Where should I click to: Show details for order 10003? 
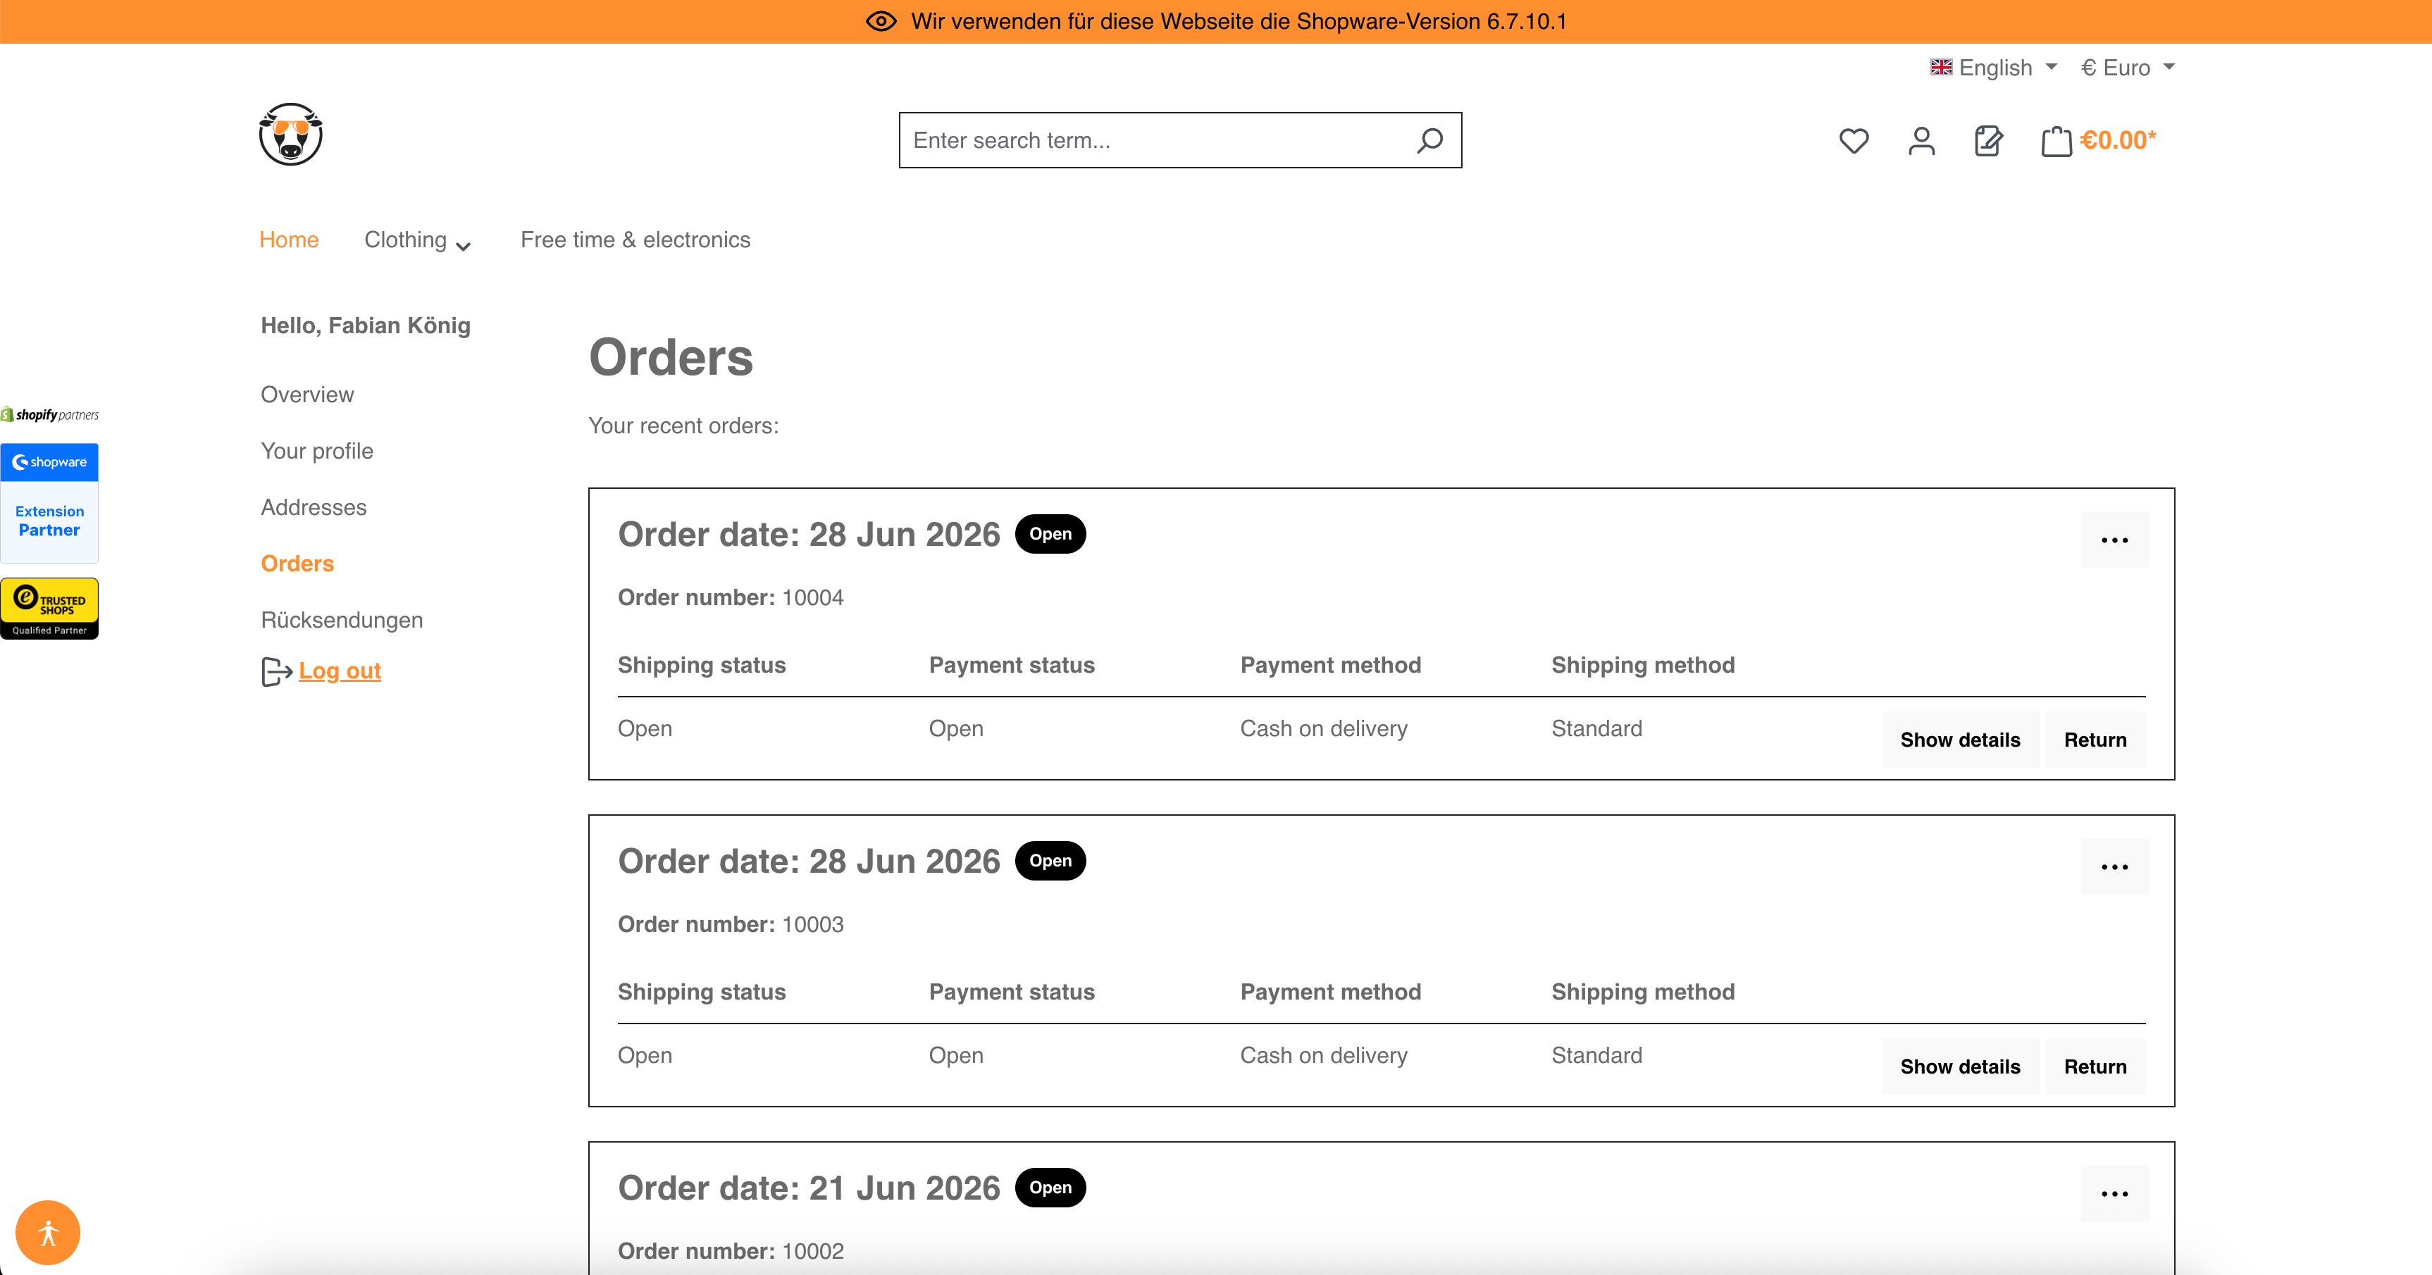(1960, 1066)
